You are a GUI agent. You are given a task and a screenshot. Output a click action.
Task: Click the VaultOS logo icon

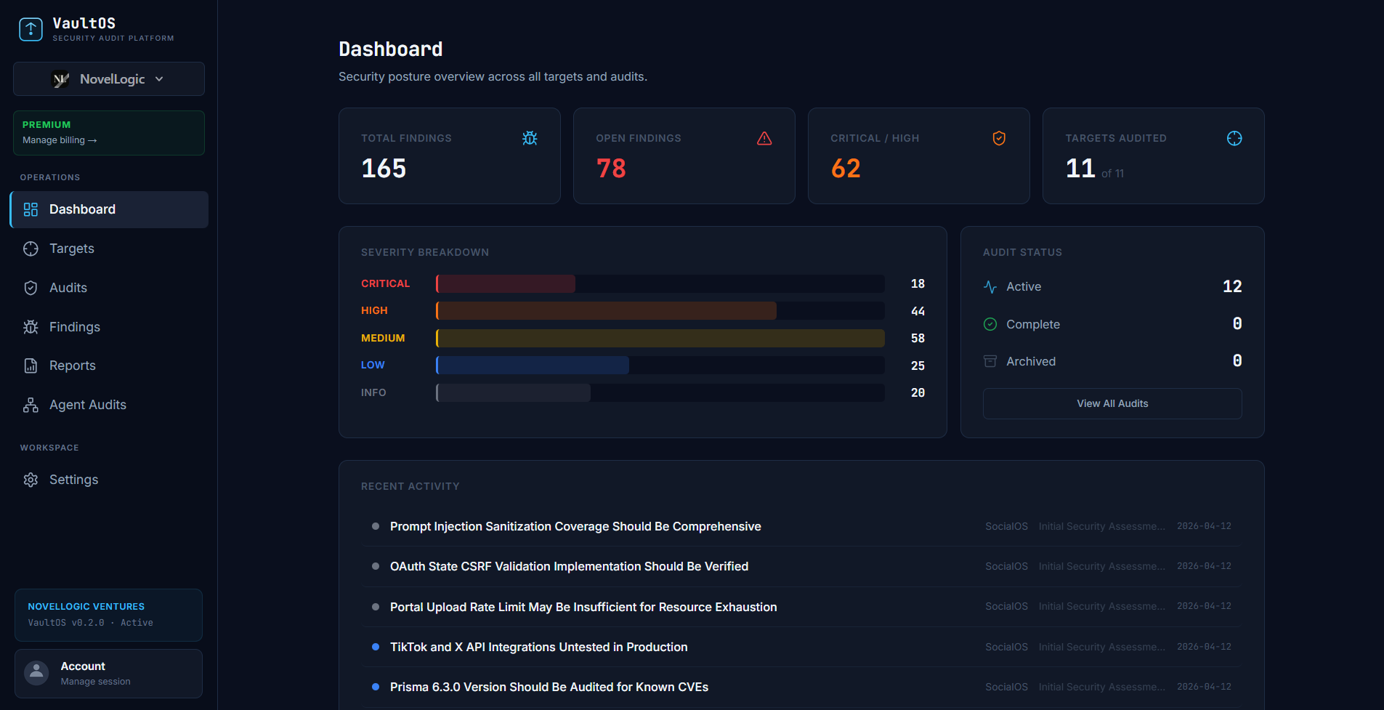31,30
